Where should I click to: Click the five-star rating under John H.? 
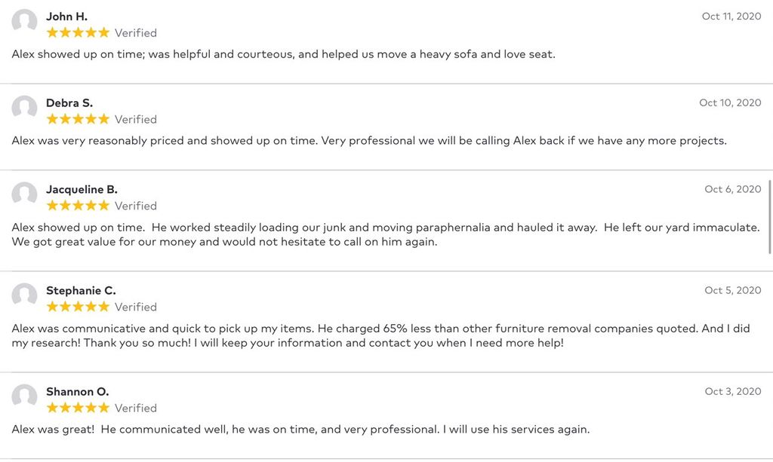click(78, 32)
